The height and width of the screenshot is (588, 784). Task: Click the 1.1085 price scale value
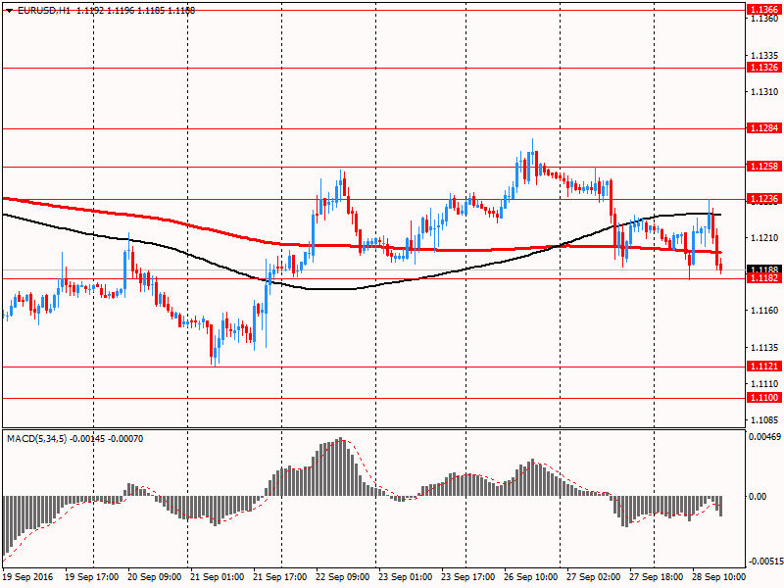point(764,420)
